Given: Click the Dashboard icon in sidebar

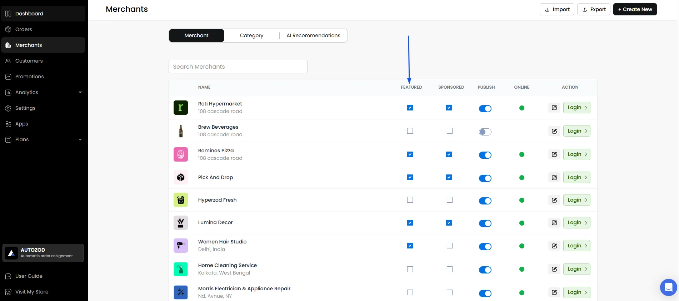Looking at the screenshot, I should pyautogui.click(x=8, y=14).
